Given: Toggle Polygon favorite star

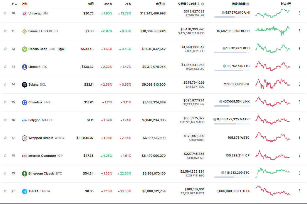Looking at the screenshot, I should pos(5,120).
